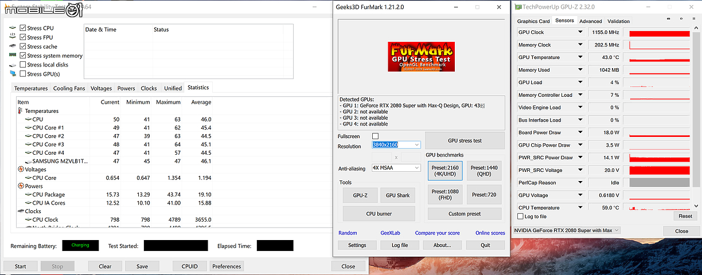
Task: Open GPU Load sensor dropdown arrow
Action: pyautogui.click(x=580, y=82)
